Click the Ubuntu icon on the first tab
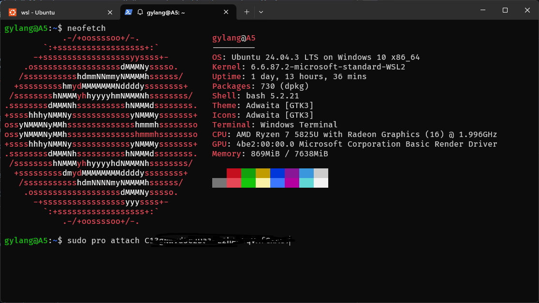539x303 pixels. [13, 12]
